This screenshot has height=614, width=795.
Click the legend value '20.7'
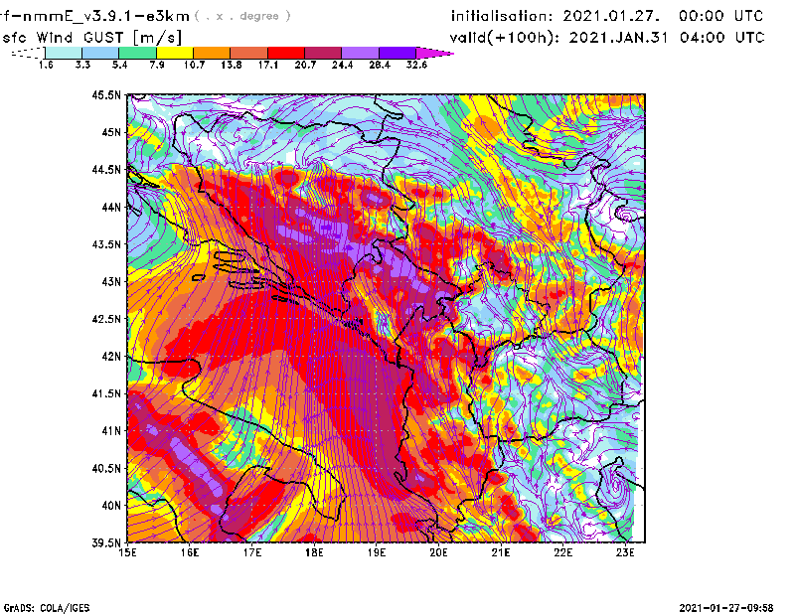tap(305, 65)
